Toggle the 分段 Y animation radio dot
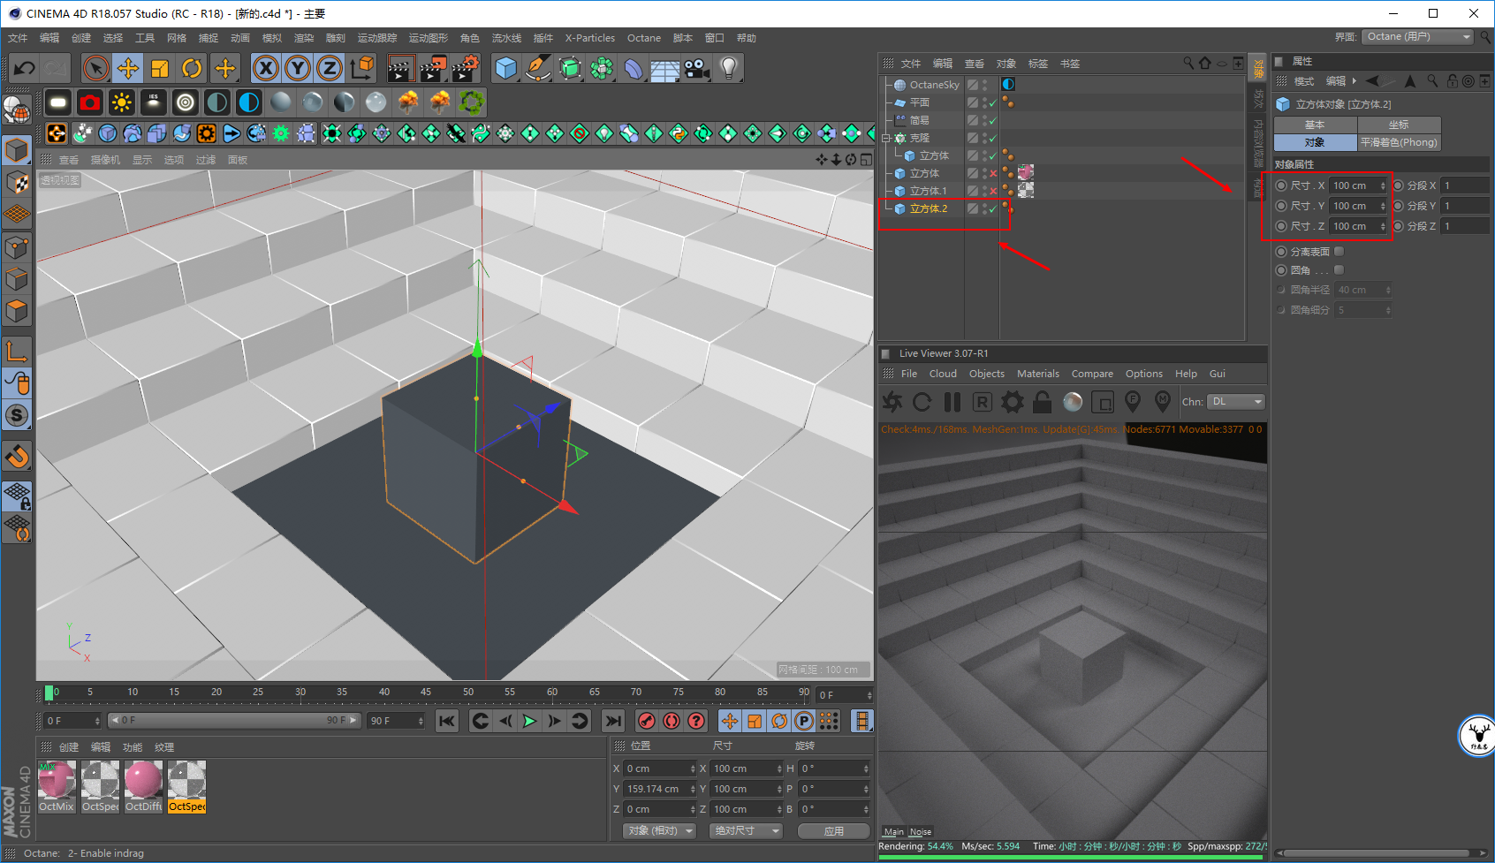This screenshot has height=863, width=1495. click(1398, 206)
